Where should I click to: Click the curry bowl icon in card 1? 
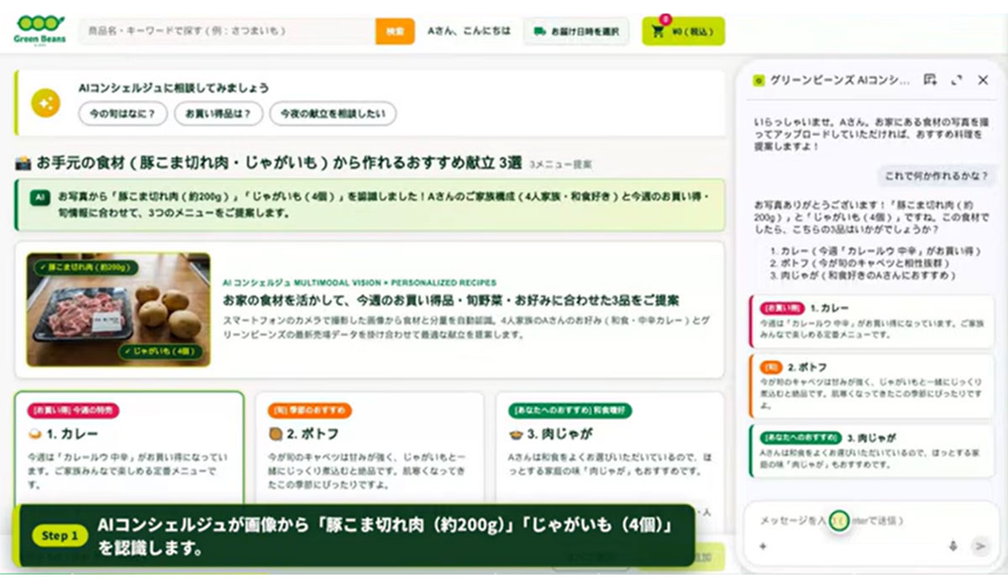pos(35,434)
